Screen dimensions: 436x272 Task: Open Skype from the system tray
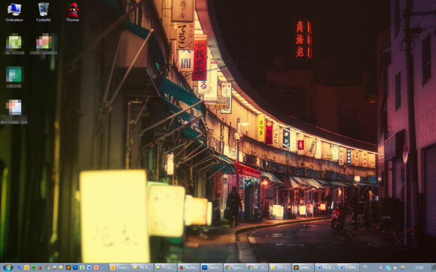coord(387,268)
